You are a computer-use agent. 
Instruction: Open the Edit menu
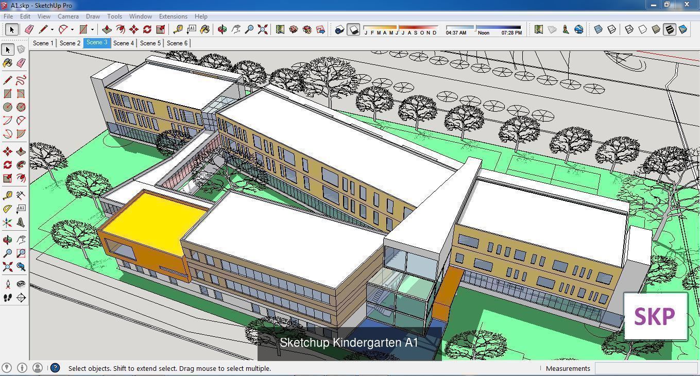25,16
